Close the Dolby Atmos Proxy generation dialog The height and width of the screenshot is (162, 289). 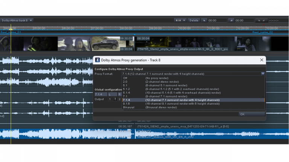click(262, 60)
